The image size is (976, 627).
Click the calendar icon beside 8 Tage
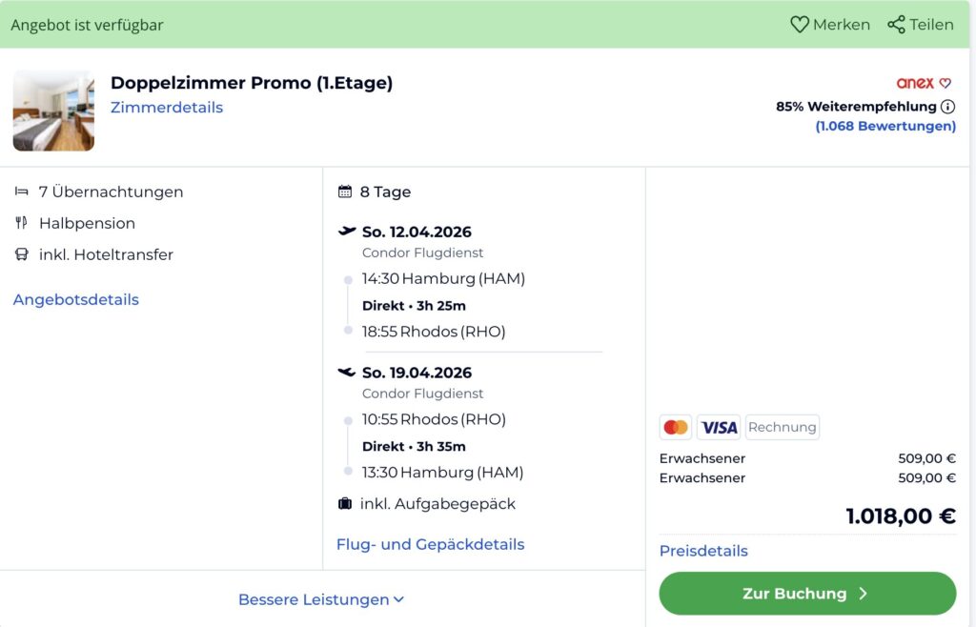click(x=344, y=191)
